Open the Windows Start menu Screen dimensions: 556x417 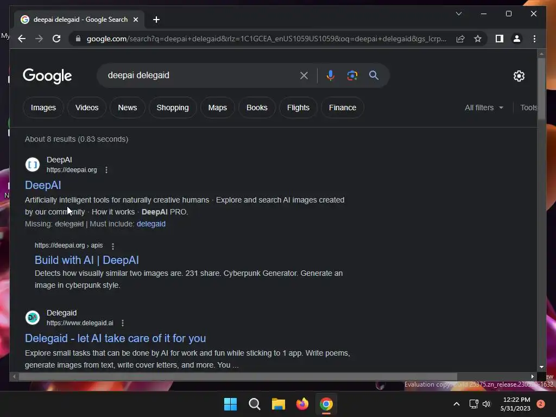(x=230, y=404)
